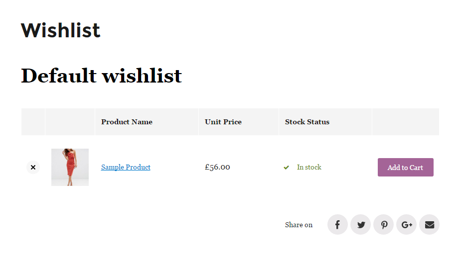The height and width of the screenshot is (262, 461).
Task: Click the Share on label
Action: (x=299, y=225)
